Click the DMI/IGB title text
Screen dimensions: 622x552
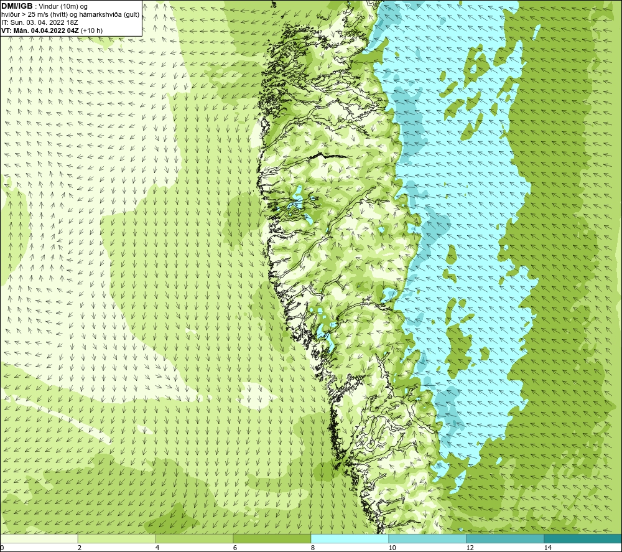click(x=17, y=6)
